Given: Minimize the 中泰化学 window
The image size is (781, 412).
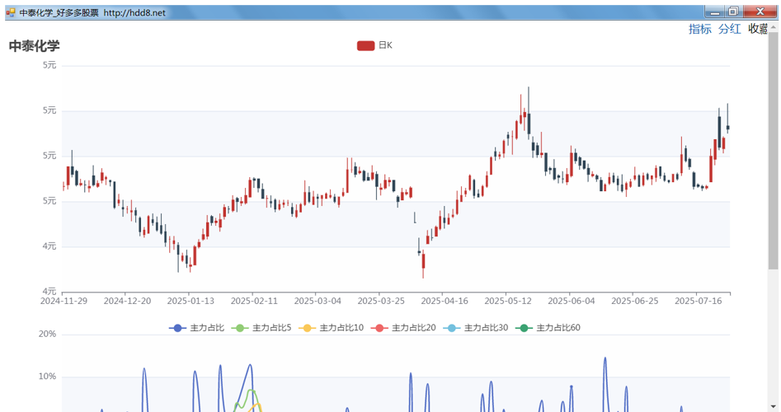Looking at the screenshot, I should tap(715, 12).
